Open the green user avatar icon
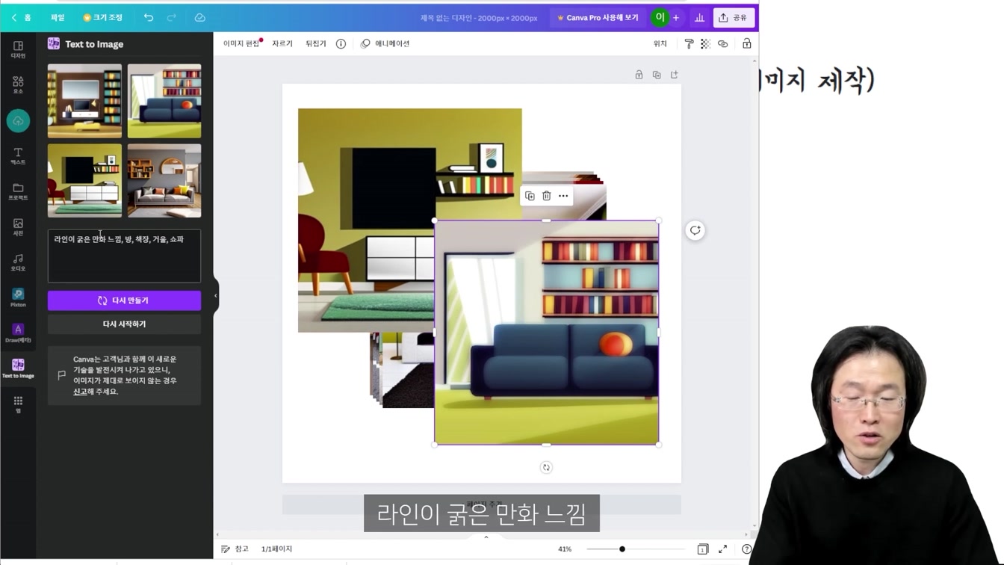 point(659,17)
